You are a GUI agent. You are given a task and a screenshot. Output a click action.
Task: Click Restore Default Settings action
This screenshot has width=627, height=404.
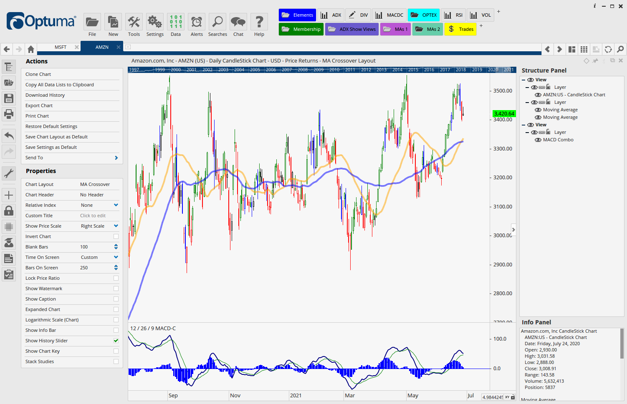click(x=51, y=126)
